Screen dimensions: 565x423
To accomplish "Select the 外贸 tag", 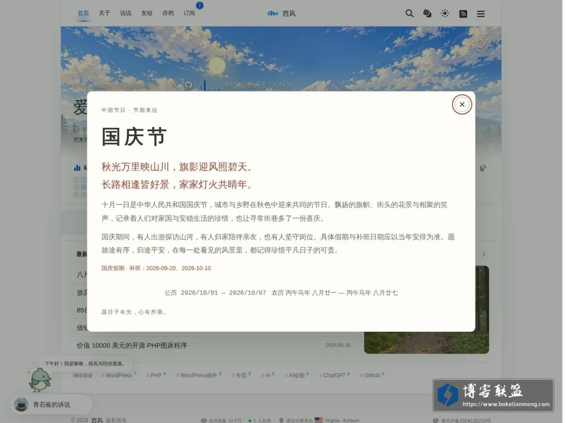I will [x=241, y=375].
